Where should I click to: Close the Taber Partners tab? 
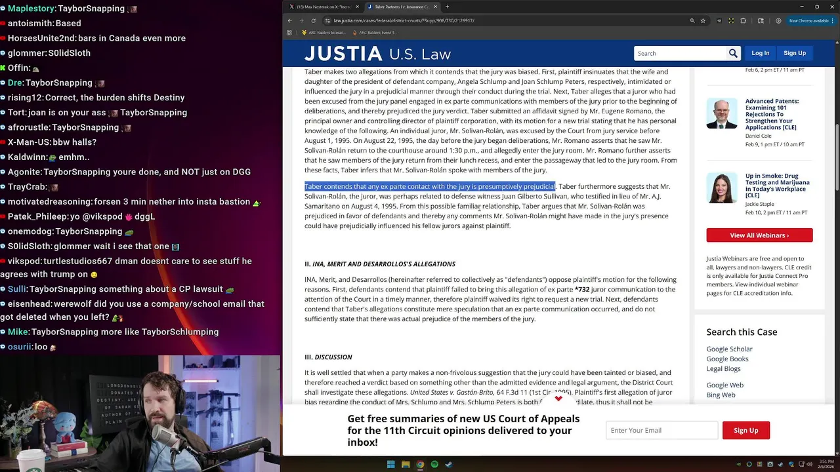click(x=436, y=7)
